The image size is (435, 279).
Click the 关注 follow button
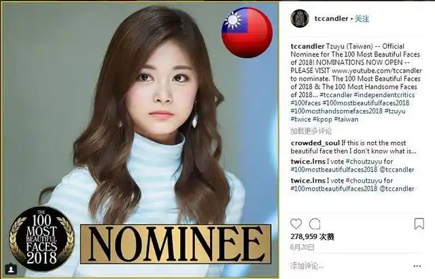pyautogui.click(x=362, y=18)
